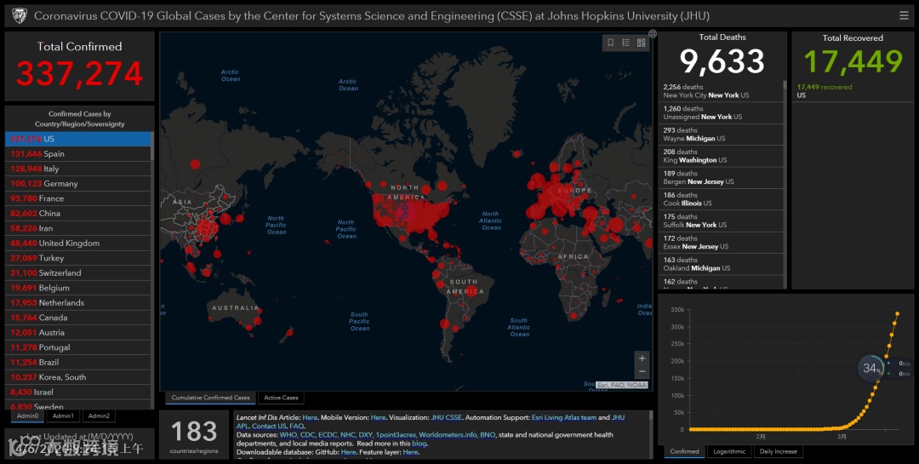This screenshot has width=919, height=464.
Task: Select Portugal in the country list
Action: click(78, 348)
